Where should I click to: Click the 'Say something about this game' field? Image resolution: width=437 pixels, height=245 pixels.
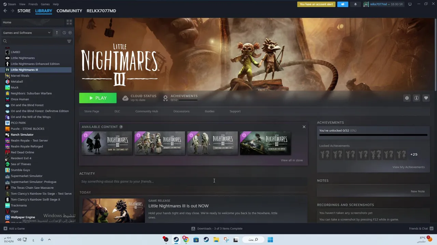coord(193,181)
